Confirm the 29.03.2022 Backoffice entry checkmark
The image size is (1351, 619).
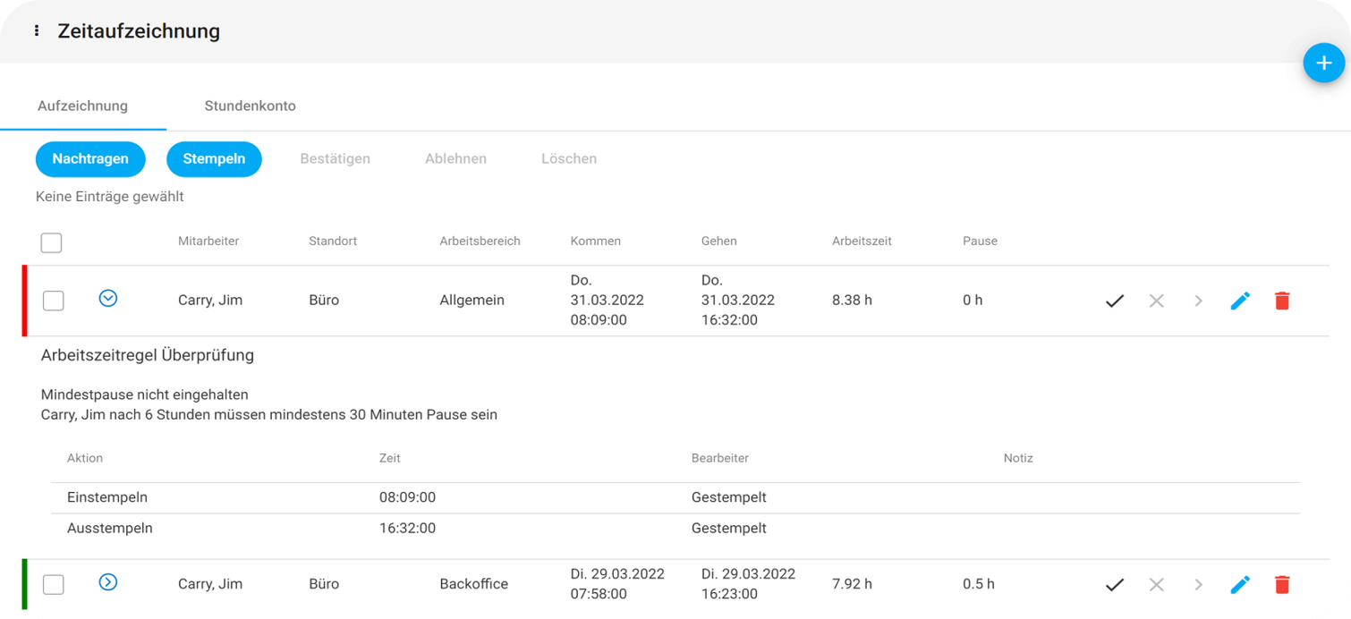tap(1114, 584)
